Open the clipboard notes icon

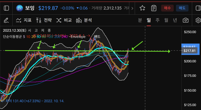154,8
